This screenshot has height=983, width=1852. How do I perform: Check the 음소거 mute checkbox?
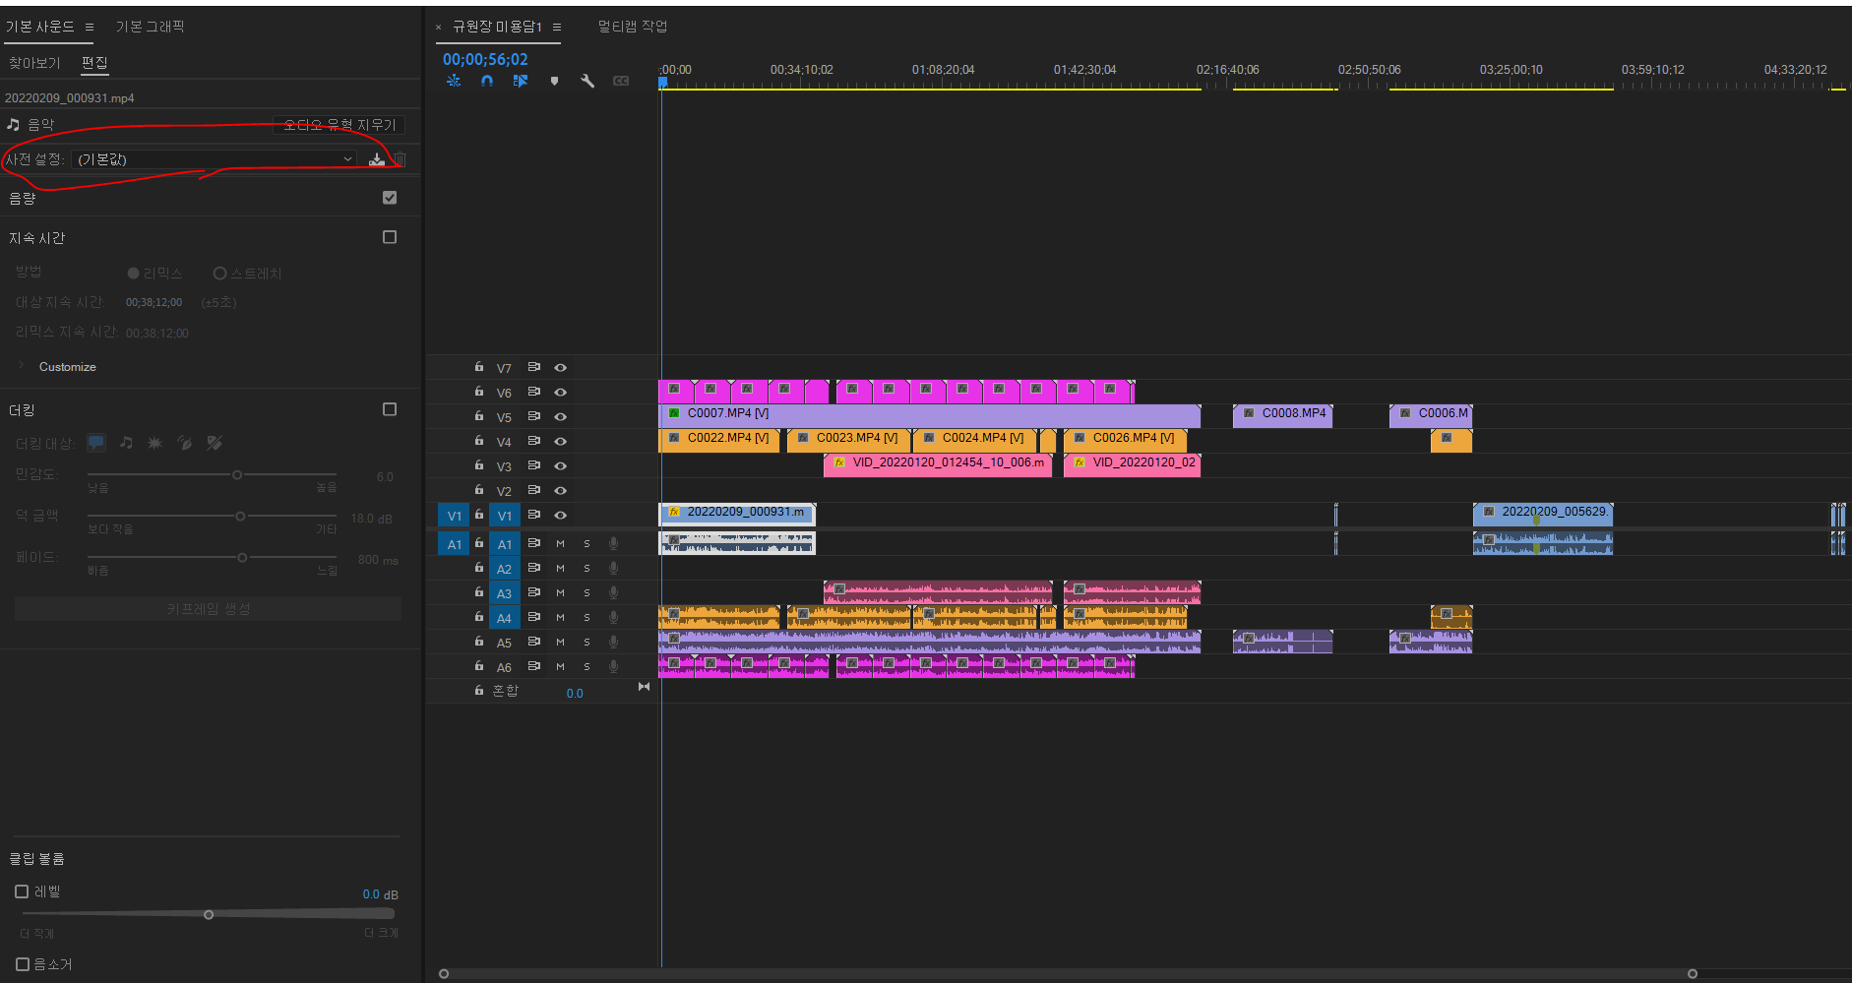pyautogui.click(x=23, y=964)
